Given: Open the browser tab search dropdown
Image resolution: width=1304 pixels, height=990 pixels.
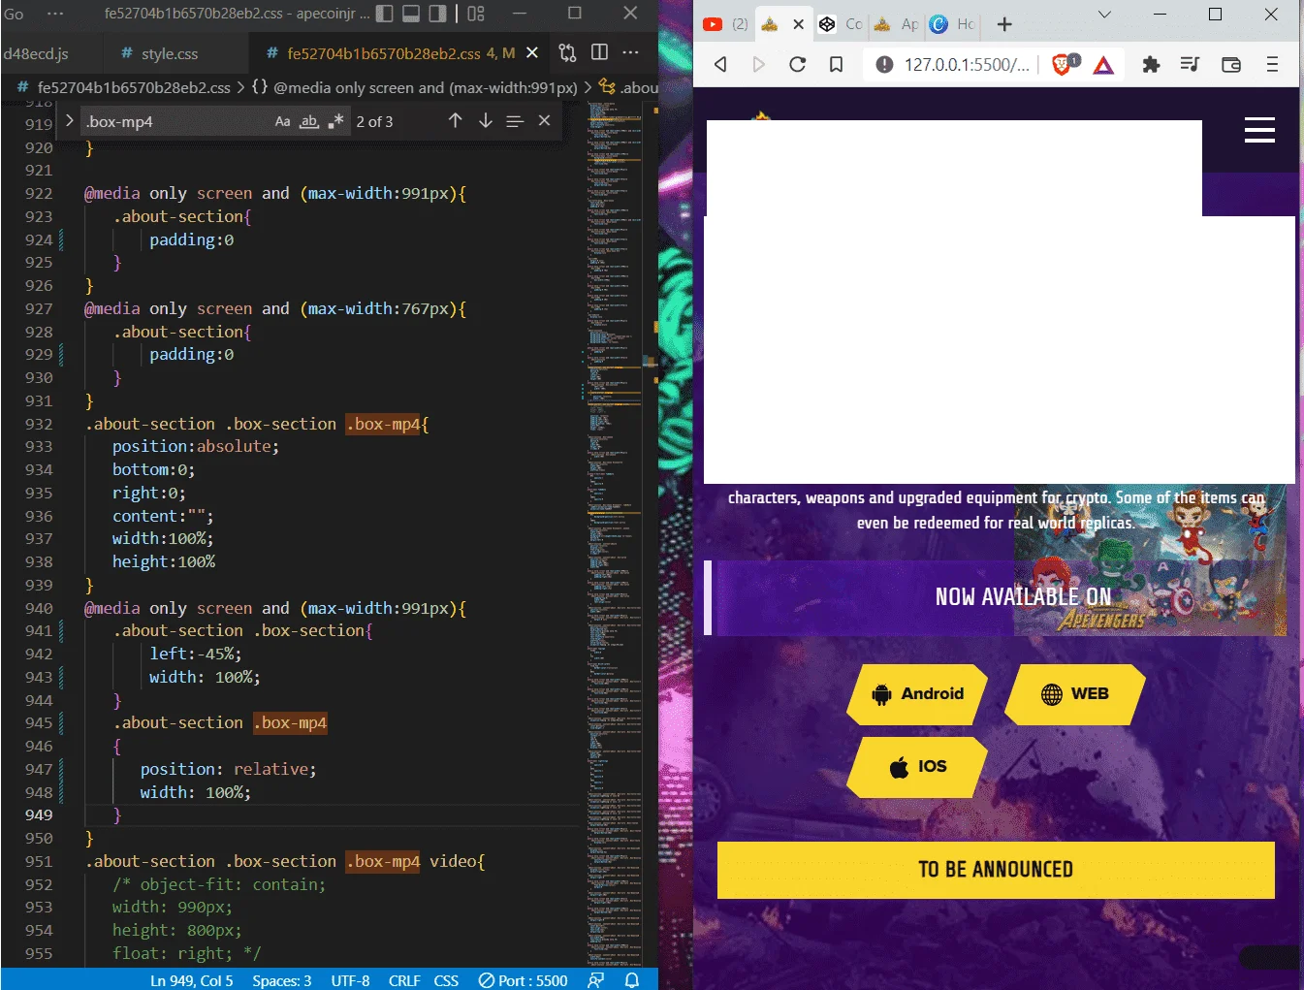Looking at the screenshot, I should [x=1104, y=15].
